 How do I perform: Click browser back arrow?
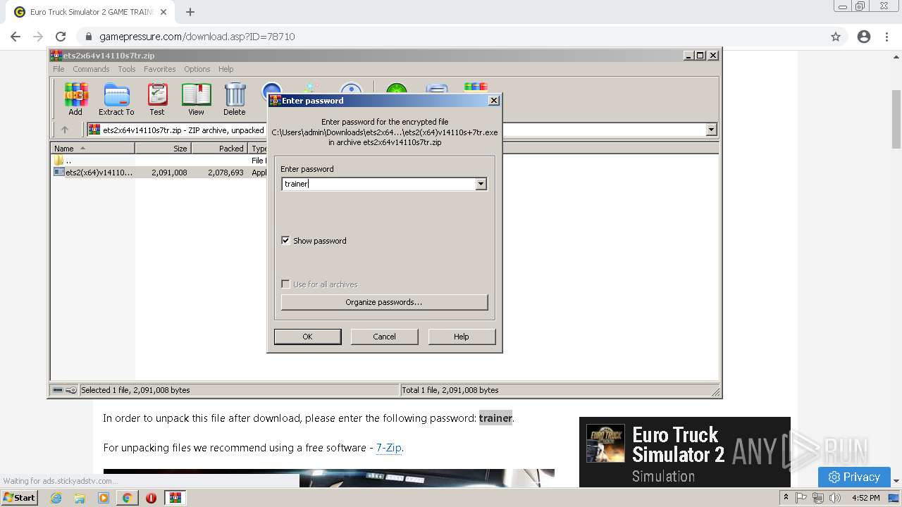[x=16, y=37]
